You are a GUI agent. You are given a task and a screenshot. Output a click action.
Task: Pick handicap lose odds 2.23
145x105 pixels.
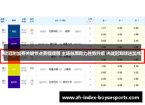pos(136,73)
